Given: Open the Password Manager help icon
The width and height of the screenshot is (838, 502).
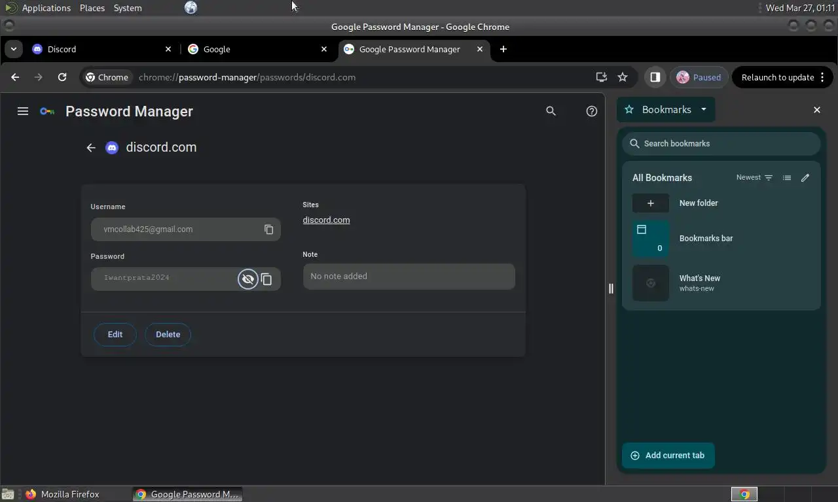Looking at the screenshot, I should click(x=592, y=111).
